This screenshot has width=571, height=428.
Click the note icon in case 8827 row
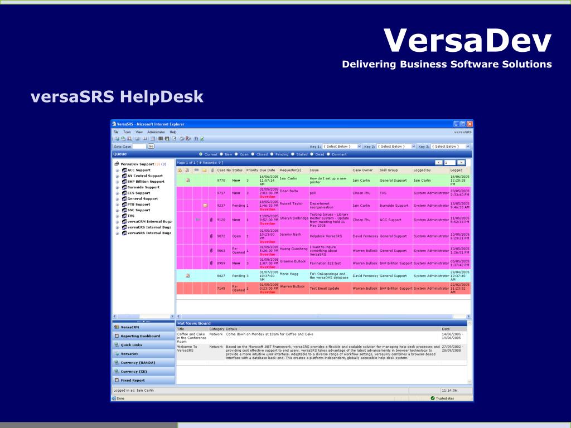pos(187,276)
